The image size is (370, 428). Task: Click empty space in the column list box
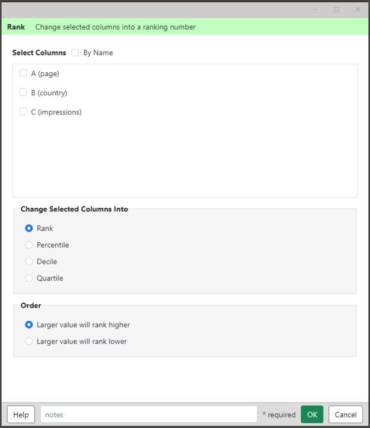pos(185,158)
